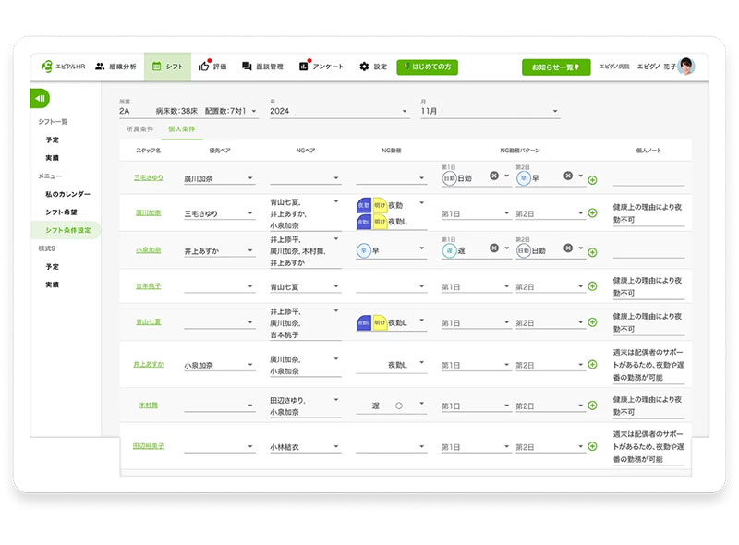This screenshot has width=739, height=545.
Task: Click the user avatar photo
Action: pos(686,67)
